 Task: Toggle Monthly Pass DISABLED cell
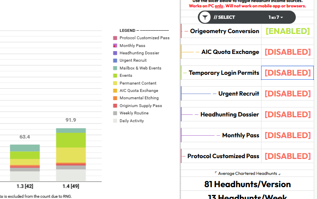[x=288, y=135]
